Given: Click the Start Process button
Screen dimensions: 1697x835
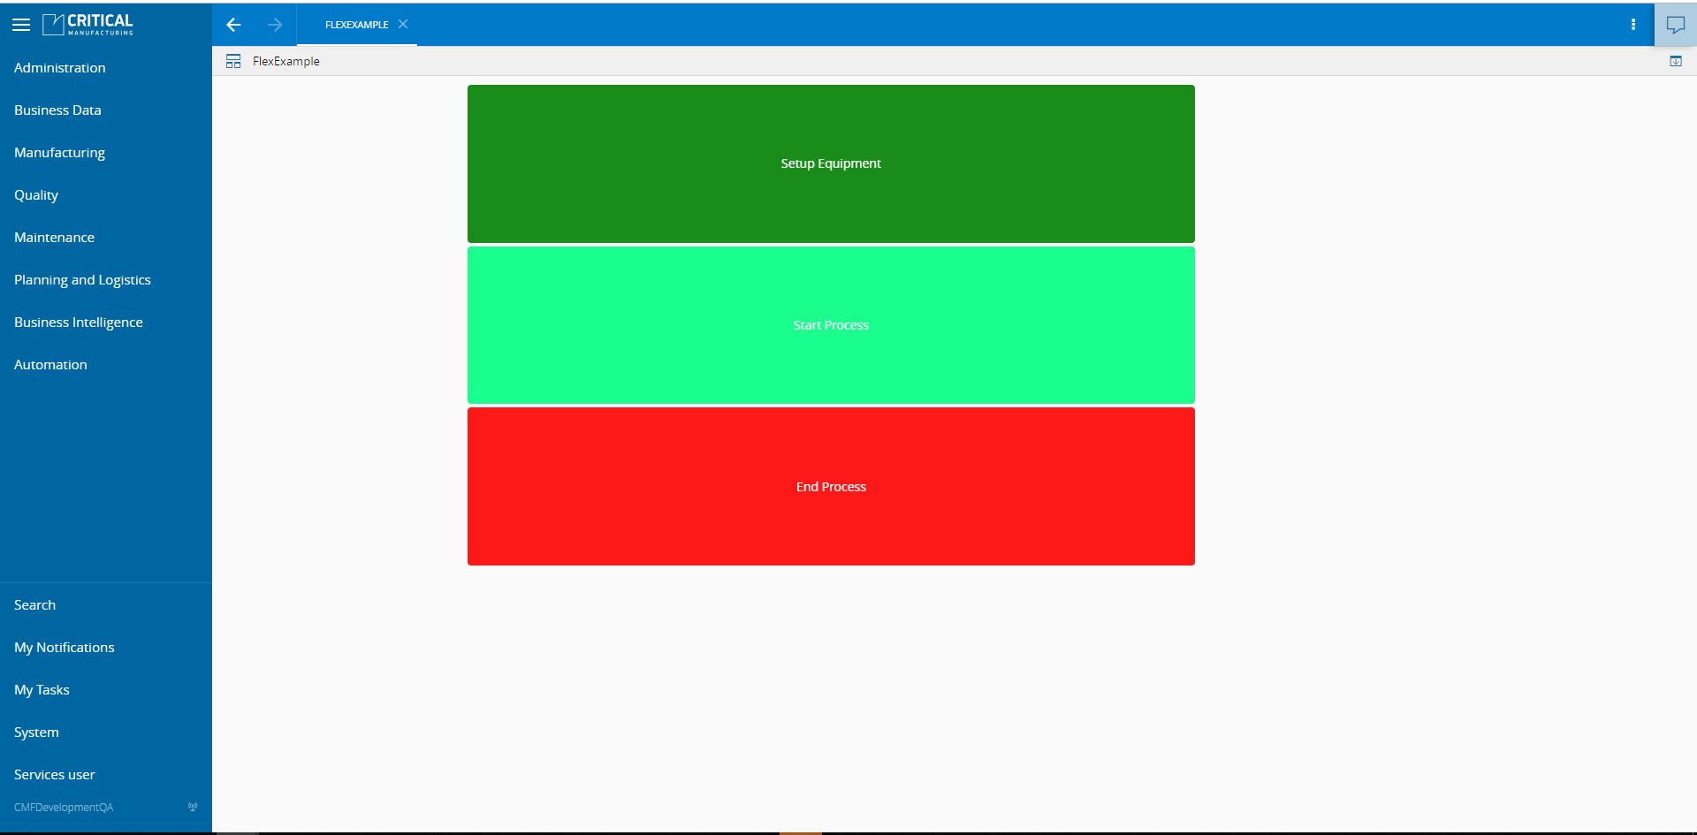Looking at the screenshot, I should [831, 325].
